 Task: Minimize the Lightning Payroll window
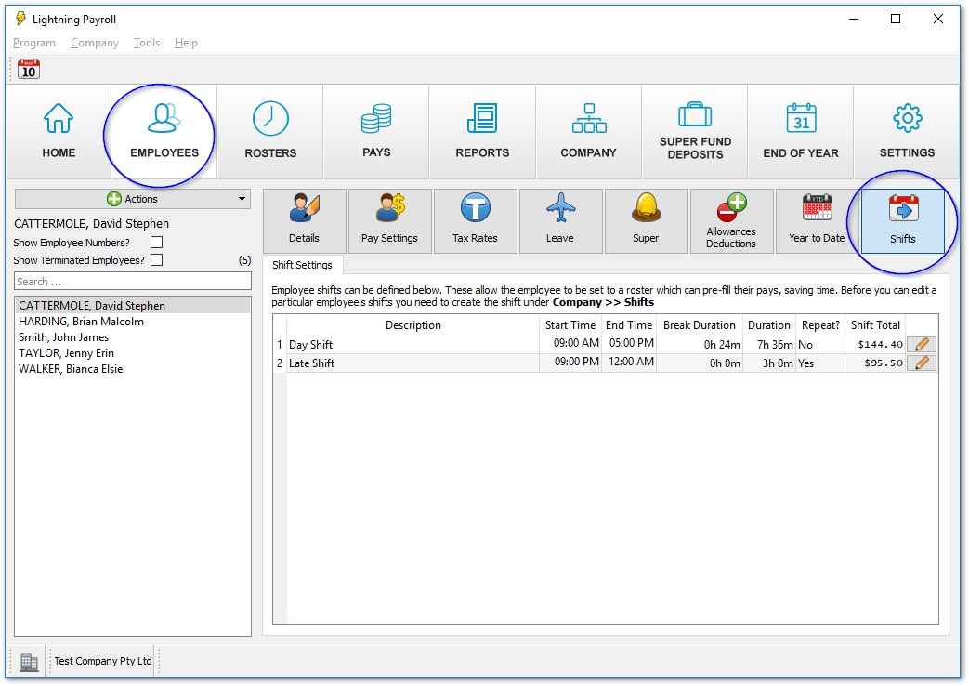(x=854, y=20)
